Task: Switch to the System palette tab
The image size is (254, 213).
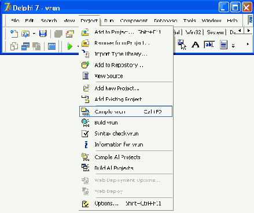Action: pos(215,32)
